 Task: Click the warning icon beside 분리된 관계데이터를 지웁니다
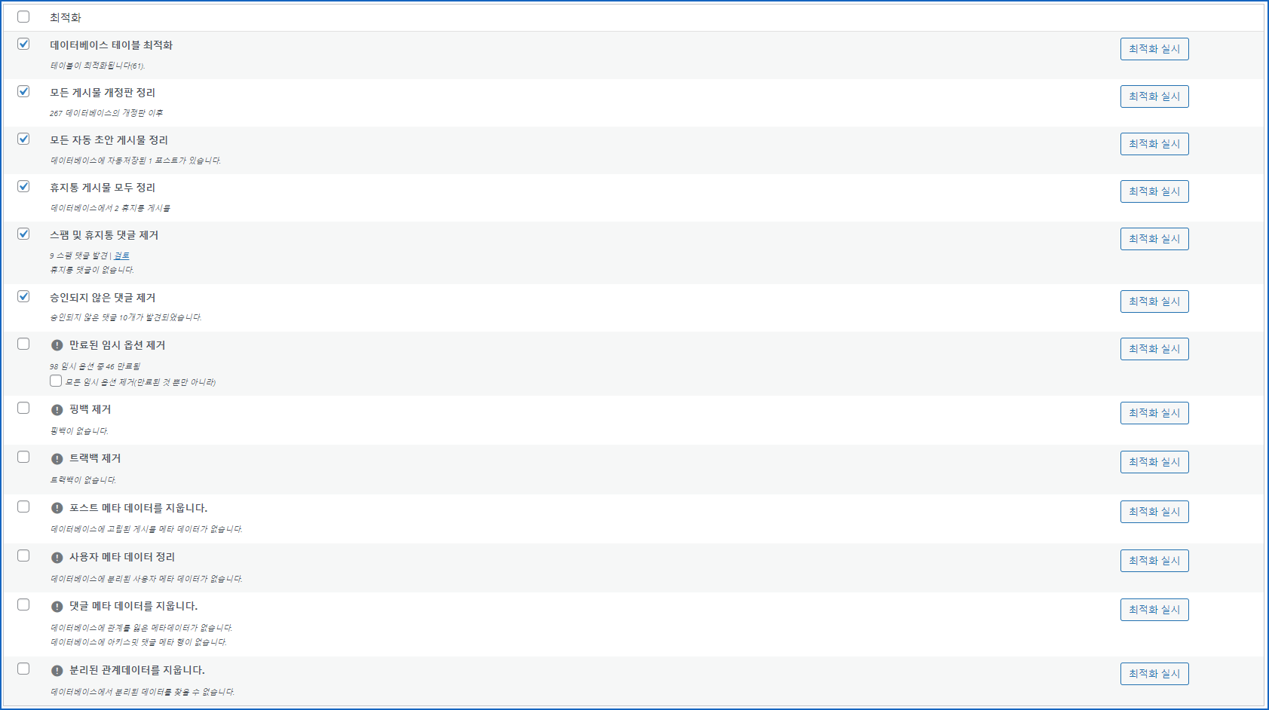tap(57, 671)
